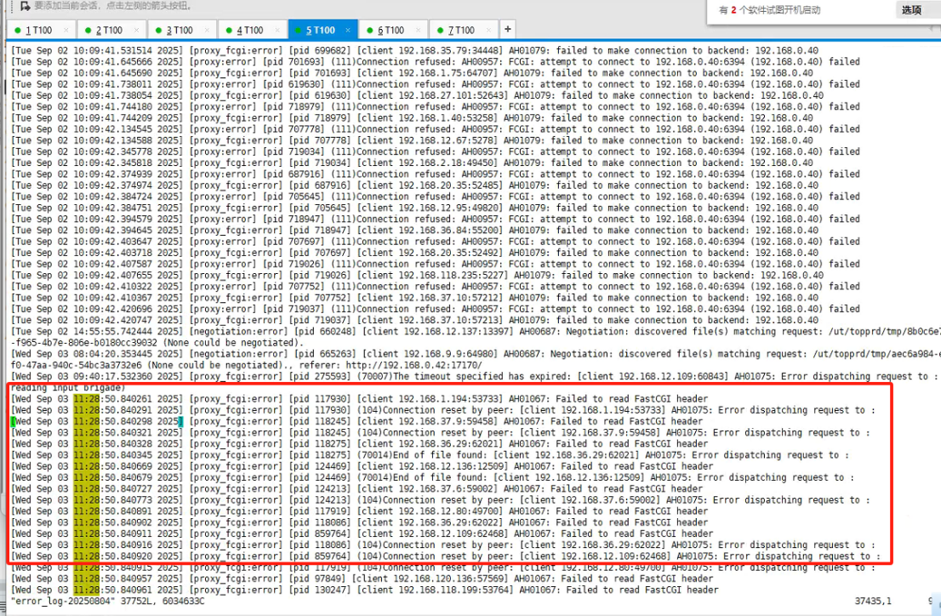Switch to the 4 T100 tab
This screenshot has width=941, height=616.
[253, 28]
